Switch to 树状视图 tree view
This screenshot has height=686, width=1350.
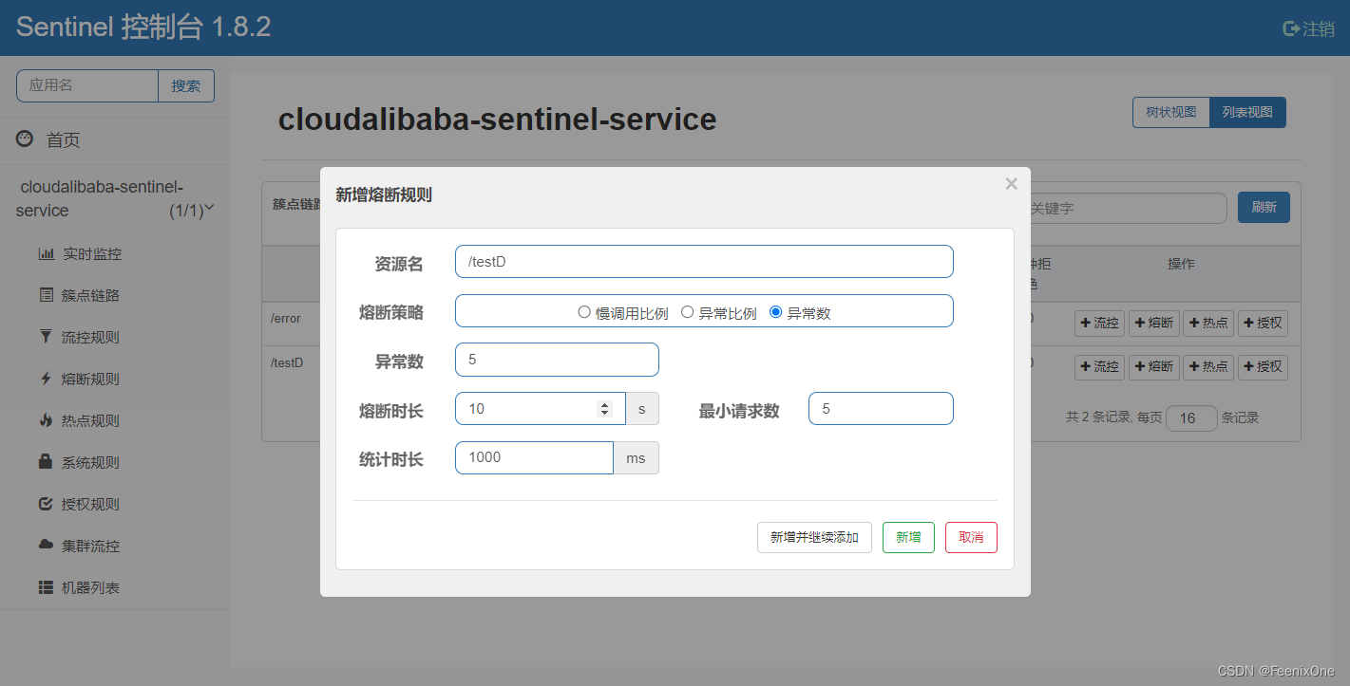[1170, 112]
